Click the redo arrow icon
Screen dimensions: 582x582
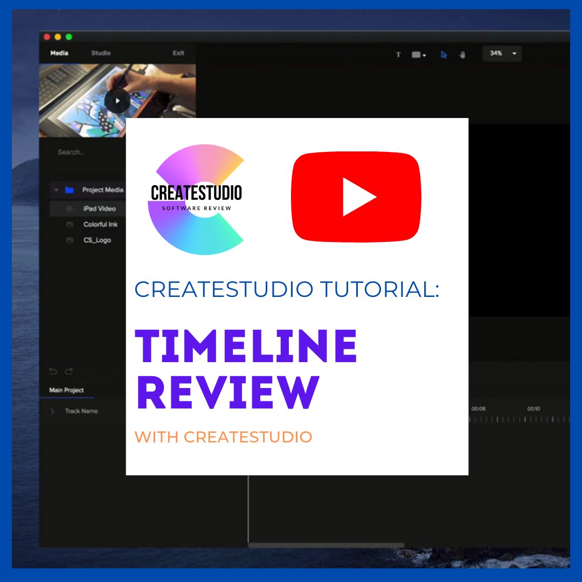(68, 371)
